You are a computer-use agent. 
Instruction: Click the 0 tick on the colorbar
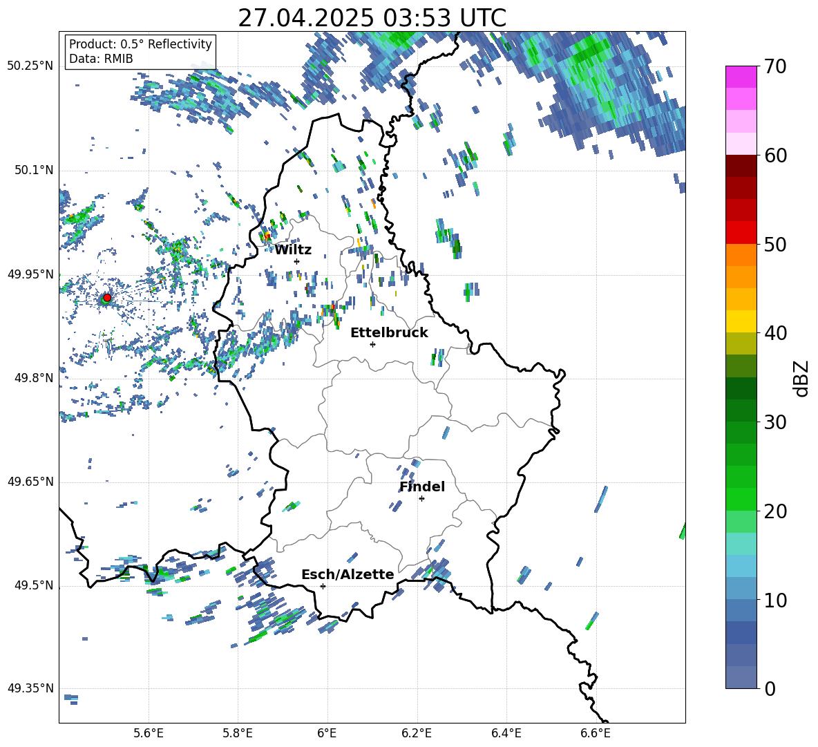[770, 688]
